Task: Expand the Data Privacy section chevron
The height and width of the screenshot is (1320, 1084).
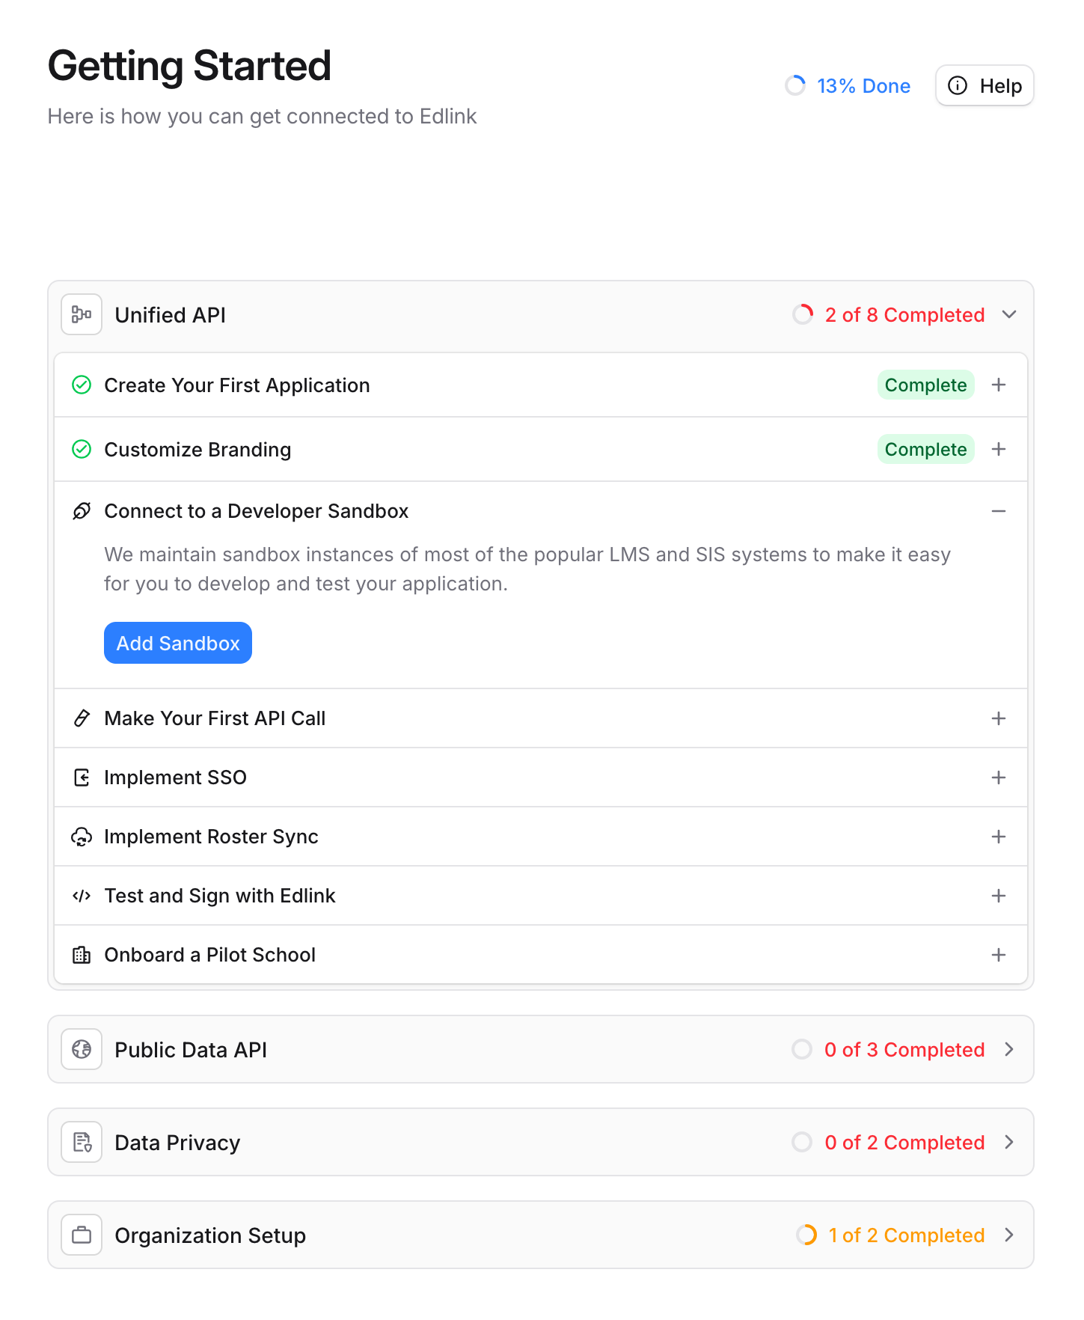Action: (x=1009, y=1142)
